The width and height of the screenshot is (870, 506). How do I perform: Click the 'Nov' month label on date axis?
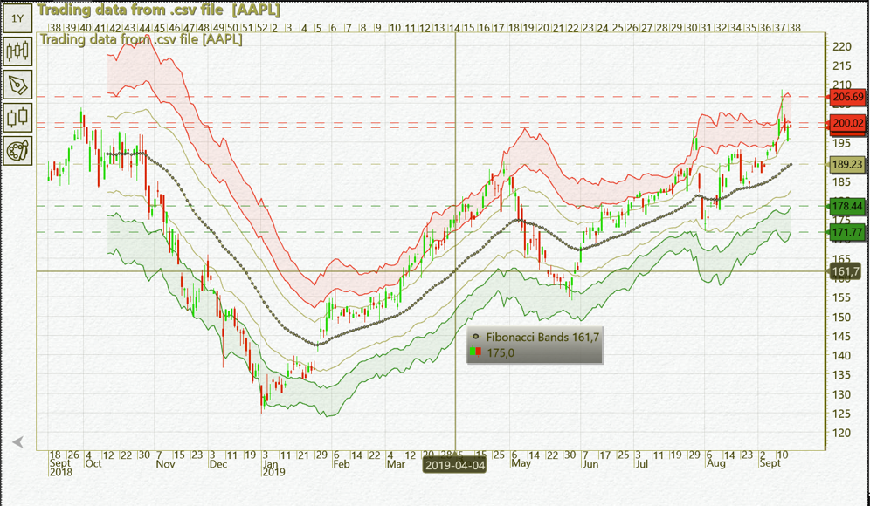165,463
